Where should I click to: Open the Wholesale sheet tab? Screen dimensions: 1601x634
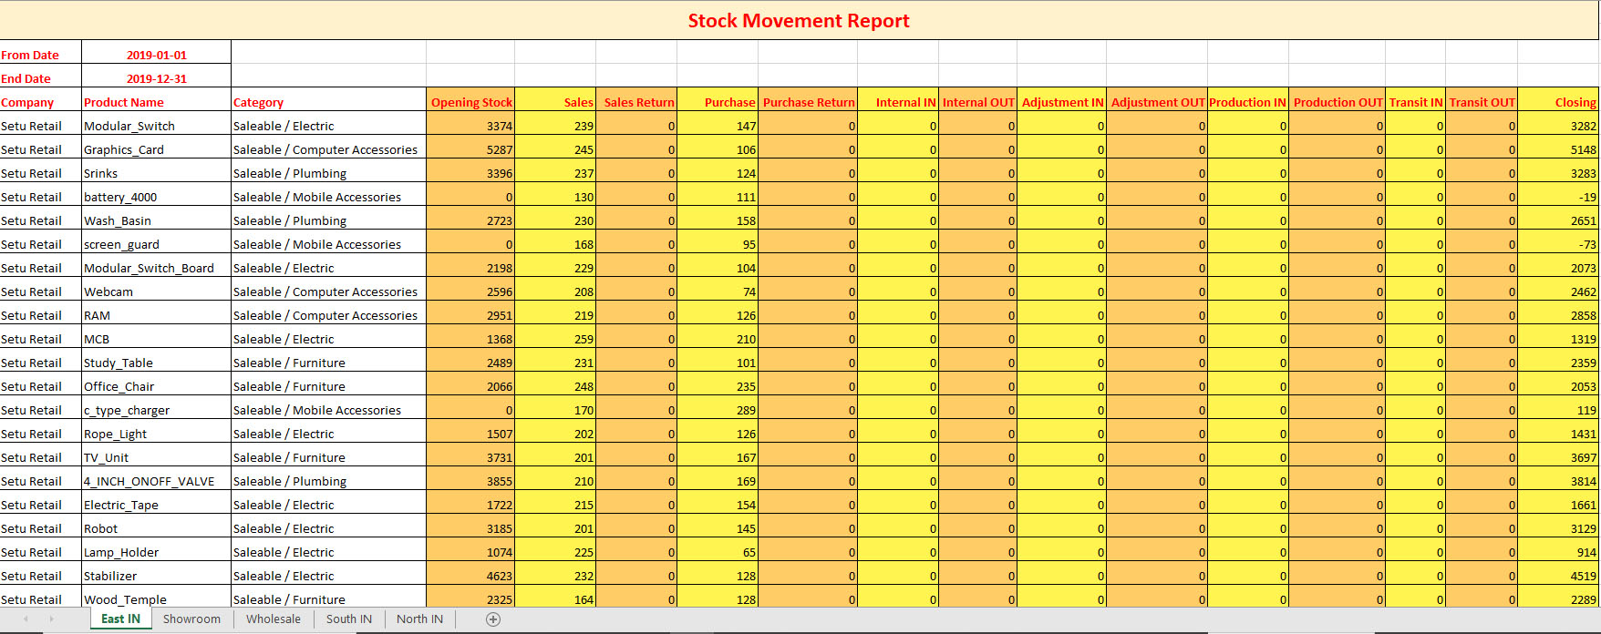[x=274, y=619]
